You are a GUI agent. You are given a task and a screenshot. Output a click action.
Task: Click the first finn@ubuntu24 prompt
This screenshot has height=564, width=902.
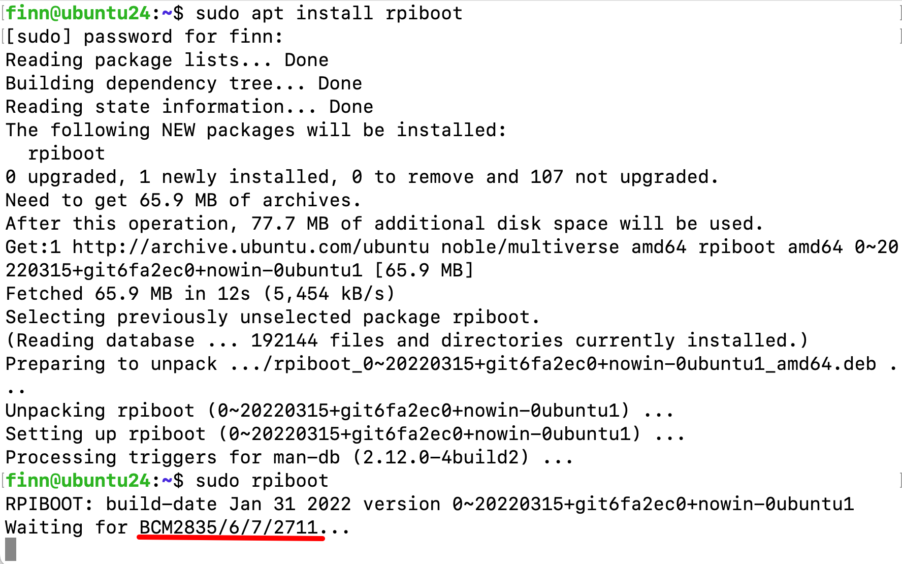pyautogui.click(x=78, y=13)
